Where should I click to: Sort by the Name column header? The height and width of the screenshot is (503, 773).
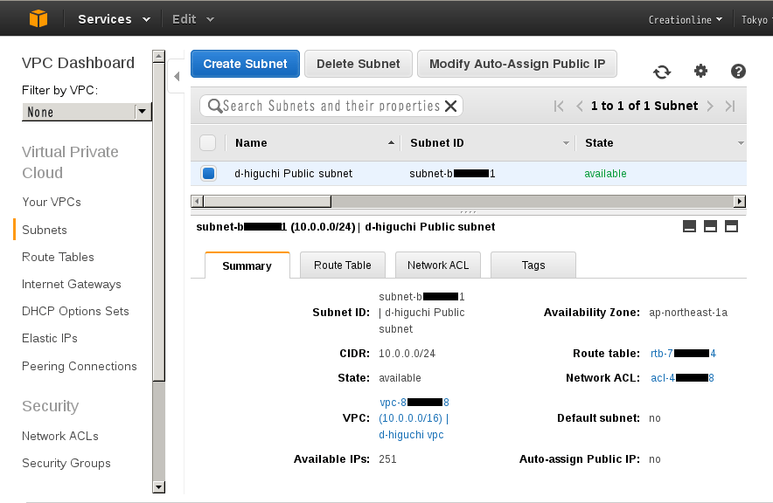[x=251, y=142]
